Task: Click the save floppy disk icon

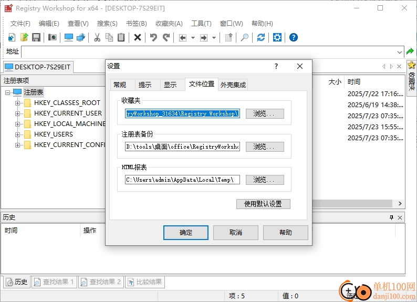Action: tap(36, 37)
